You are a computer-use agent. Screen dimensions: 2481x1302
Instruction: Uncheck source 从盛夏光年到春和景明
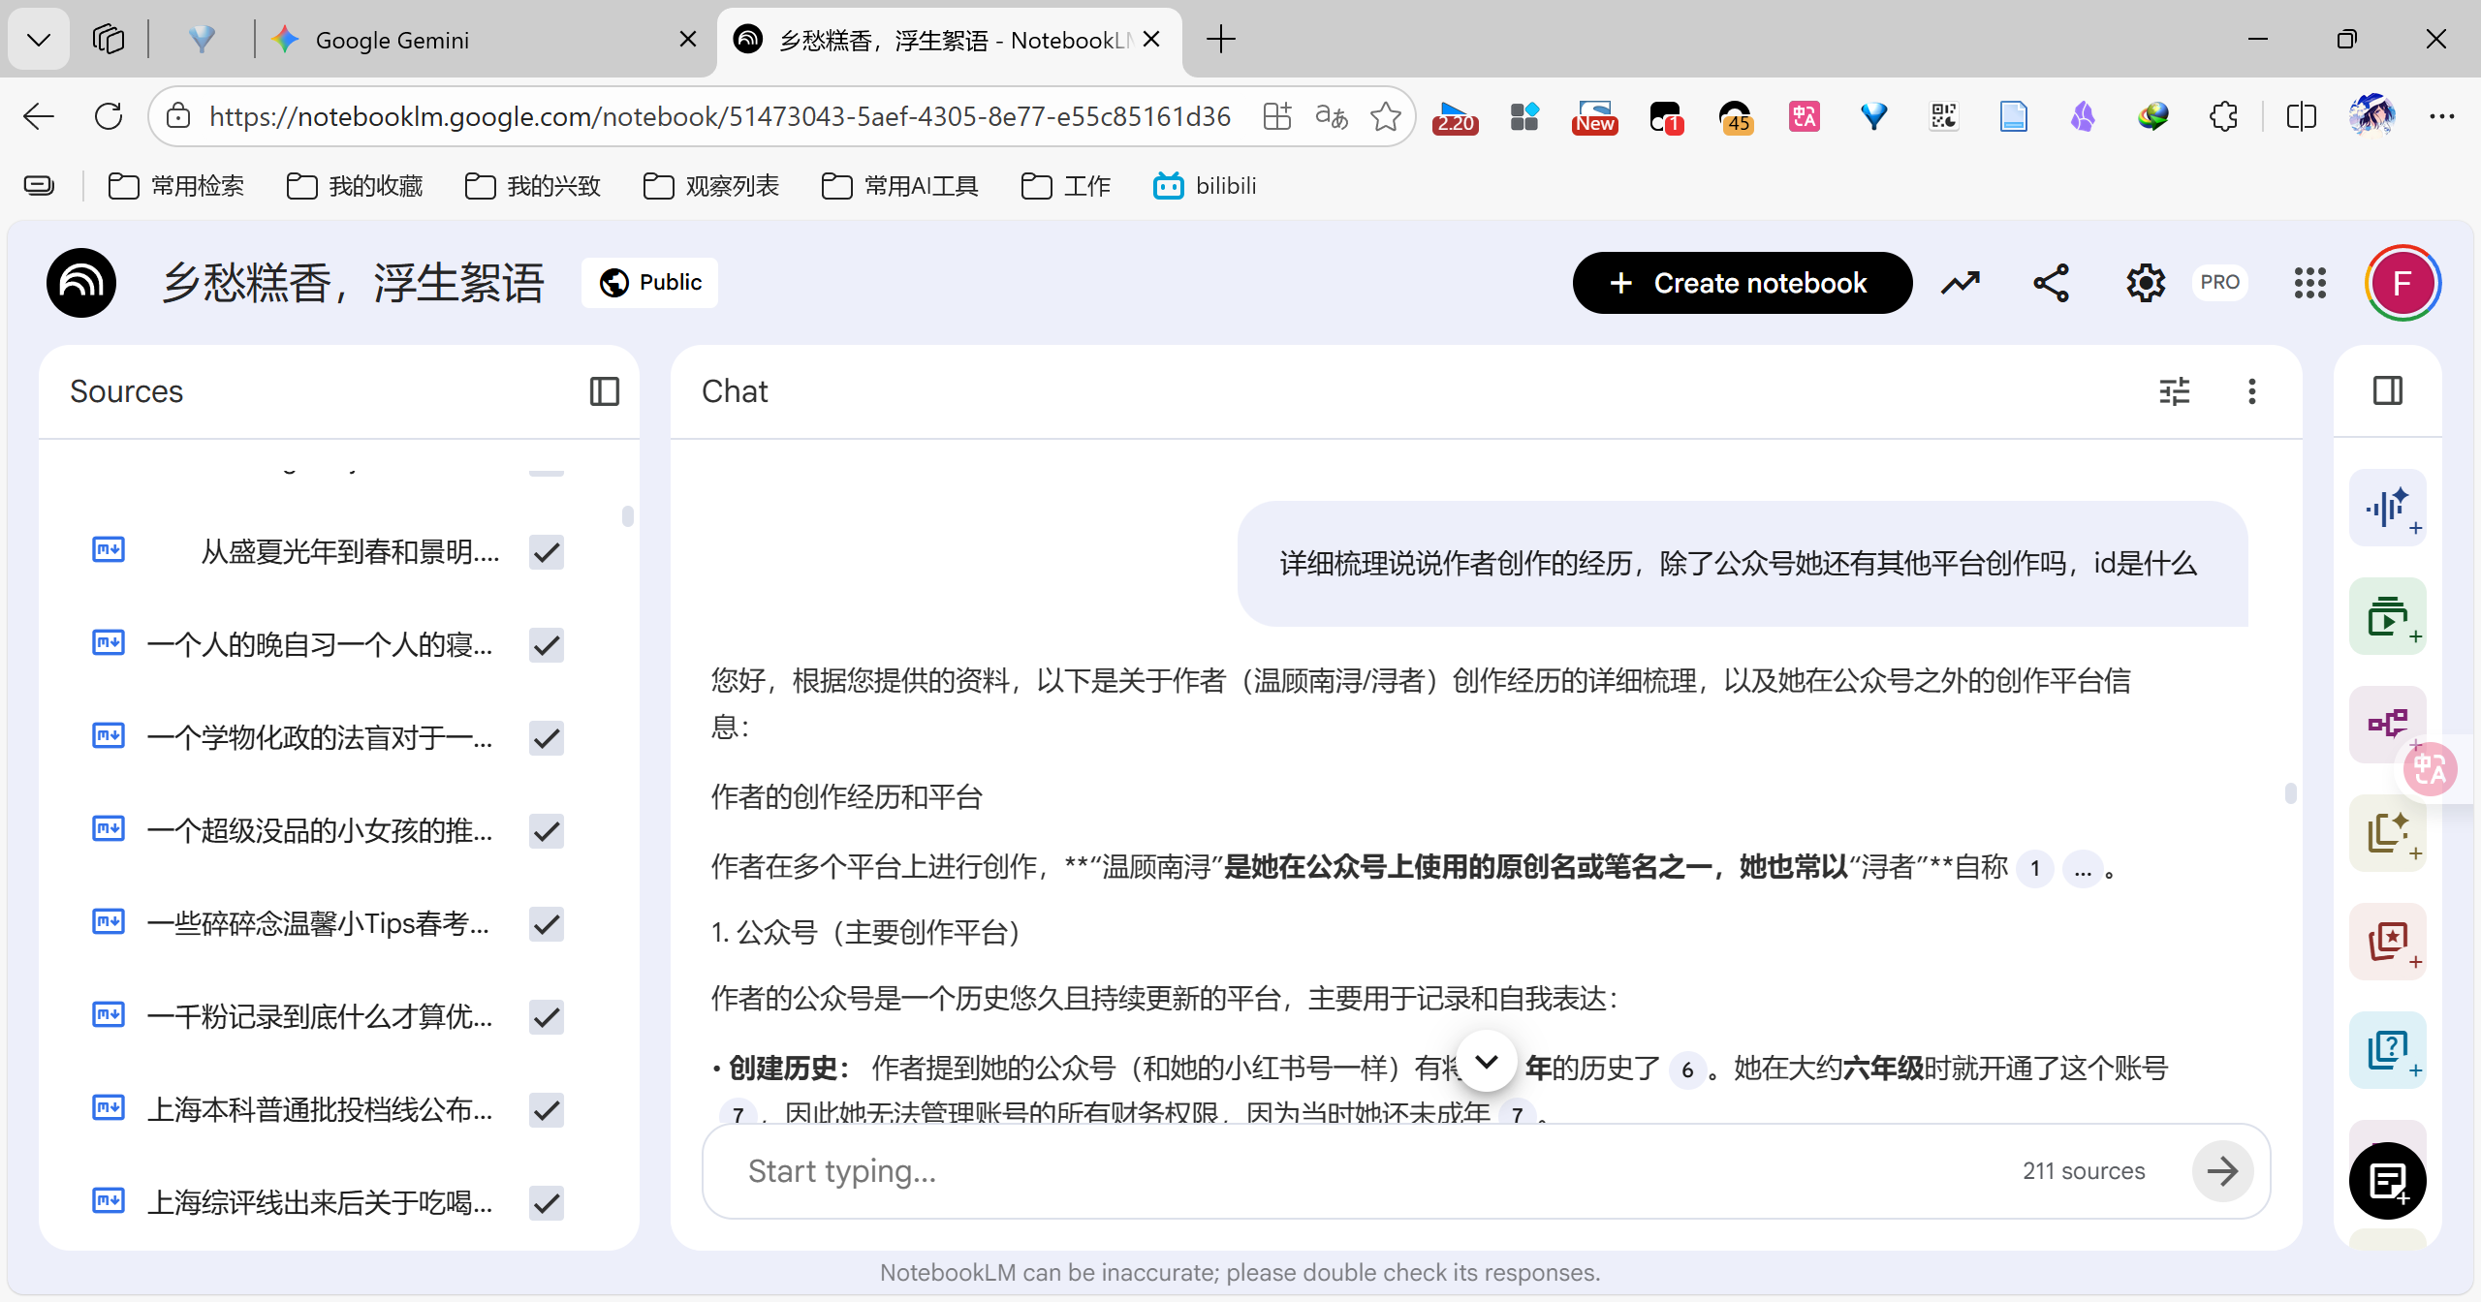coord(547,552)
